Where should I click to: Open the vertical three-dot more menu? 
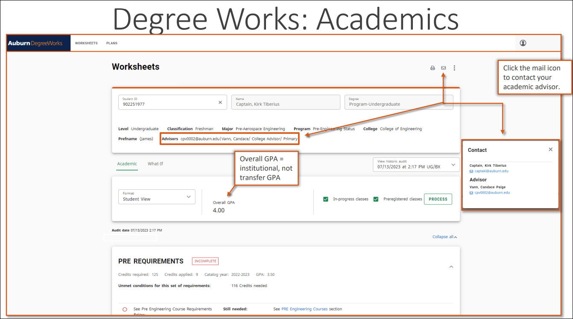[454, 68]
